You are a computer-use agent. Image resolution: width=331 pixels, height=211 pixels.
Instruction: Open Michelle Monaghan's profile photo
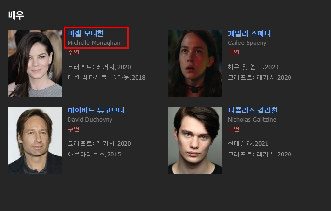click(x=35, y=63)
